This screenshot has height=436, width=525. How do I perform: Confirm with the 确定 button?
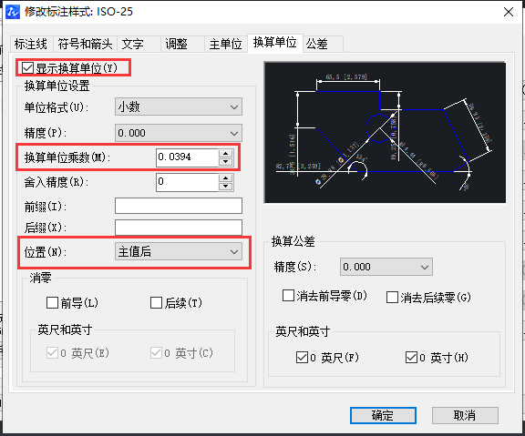point(383,415)
